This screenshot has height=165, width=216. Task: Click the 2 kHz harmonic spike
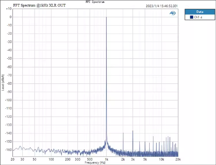[123, 133]
